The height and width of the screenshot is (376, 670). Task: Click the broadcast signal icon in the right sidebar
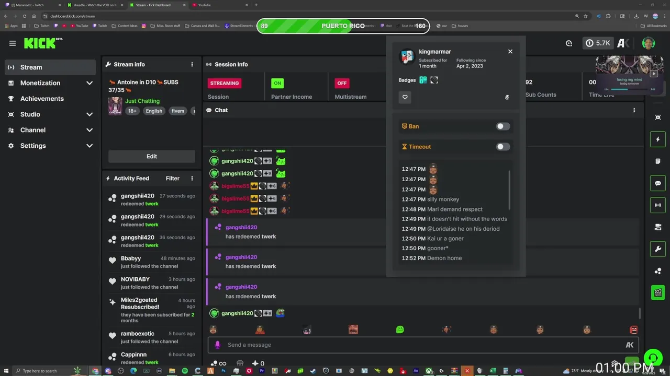pos(658,205)
